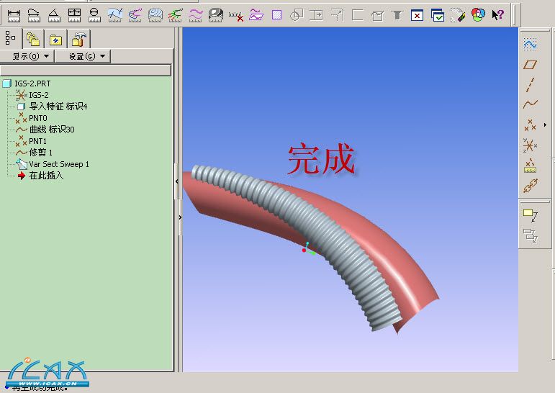Open the 设置 dropdown menu
Screen dimensions: 555x393
click(87, 56)
